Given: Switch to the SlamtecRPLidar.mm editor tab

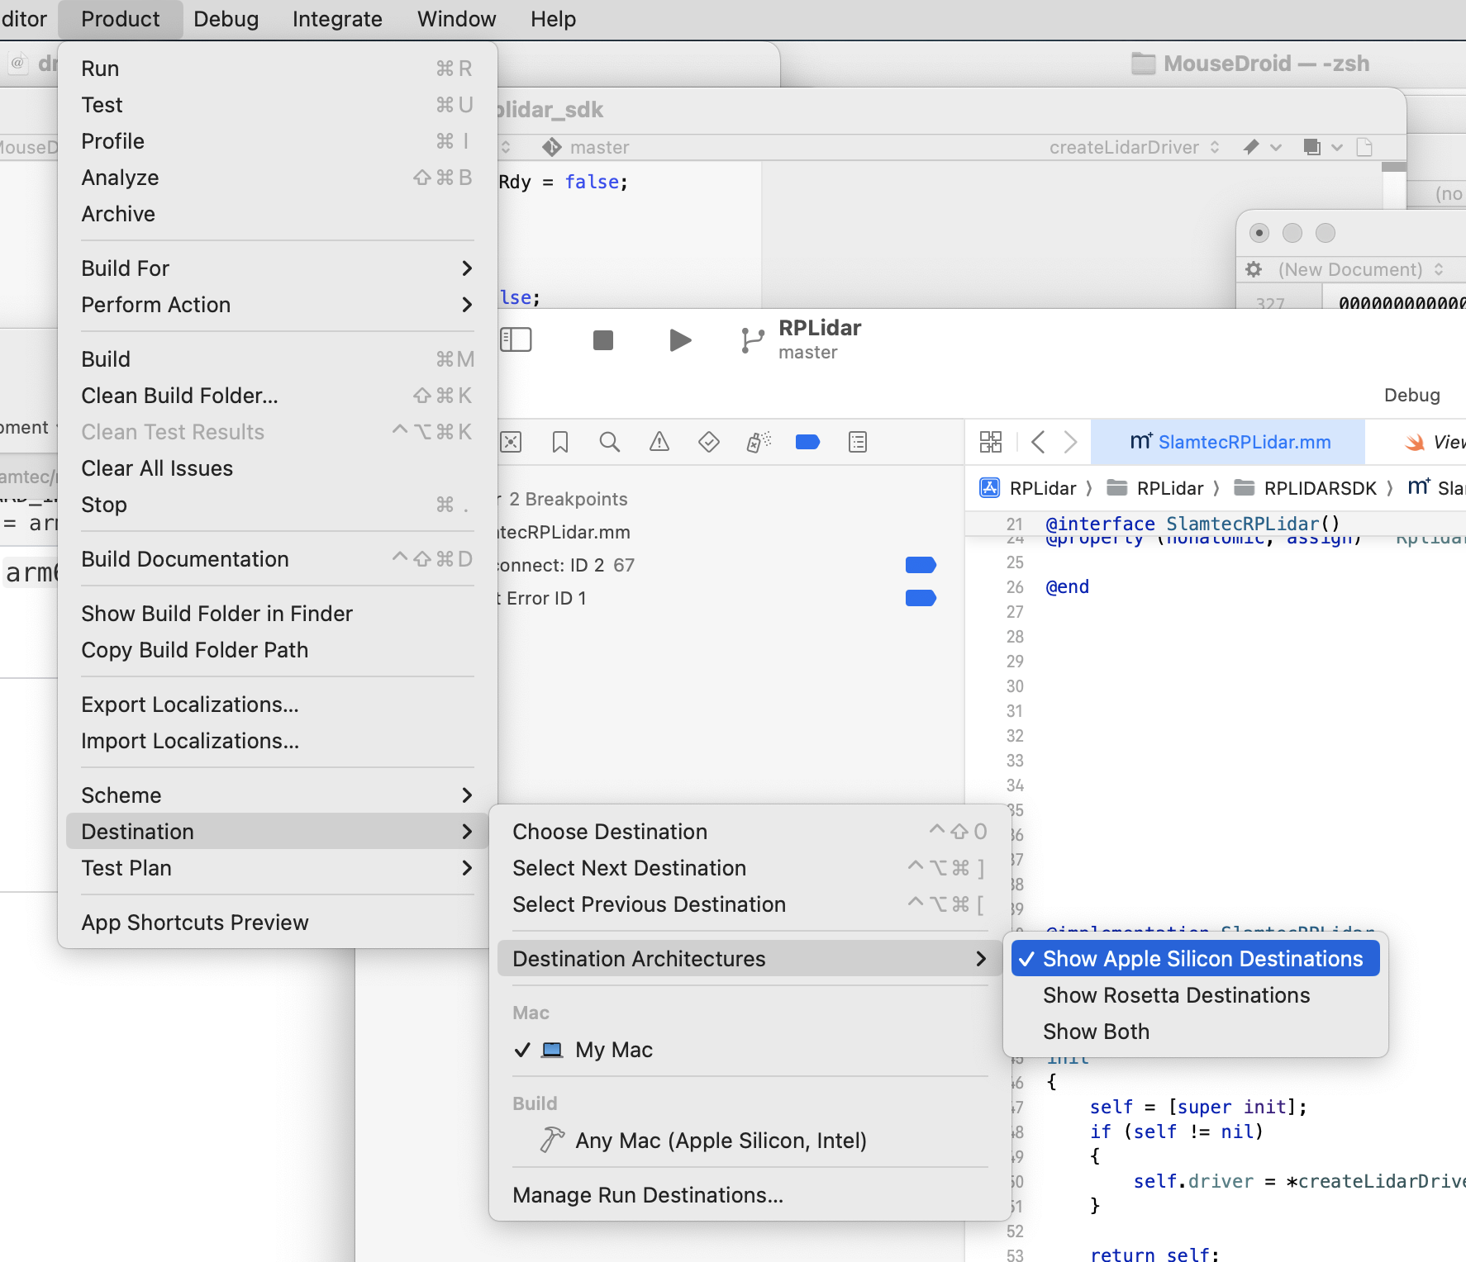Looking at the screenshot, I should pos(1229,443).
